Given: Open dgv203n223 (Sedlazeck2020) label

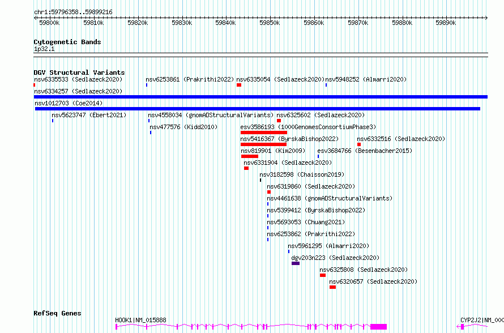Looking at the screenshot, I should pos(335,258).
